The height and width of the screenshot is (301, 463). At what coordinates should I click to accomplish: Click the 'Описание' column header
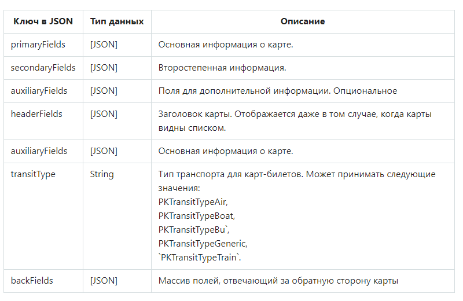pos(303,21)
